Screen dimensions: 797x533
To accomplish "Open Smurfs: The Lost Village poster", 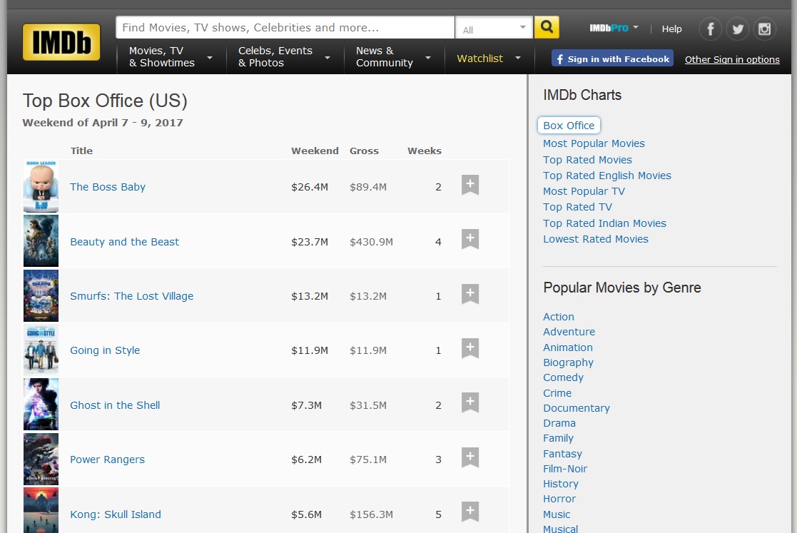I will 41,295.
